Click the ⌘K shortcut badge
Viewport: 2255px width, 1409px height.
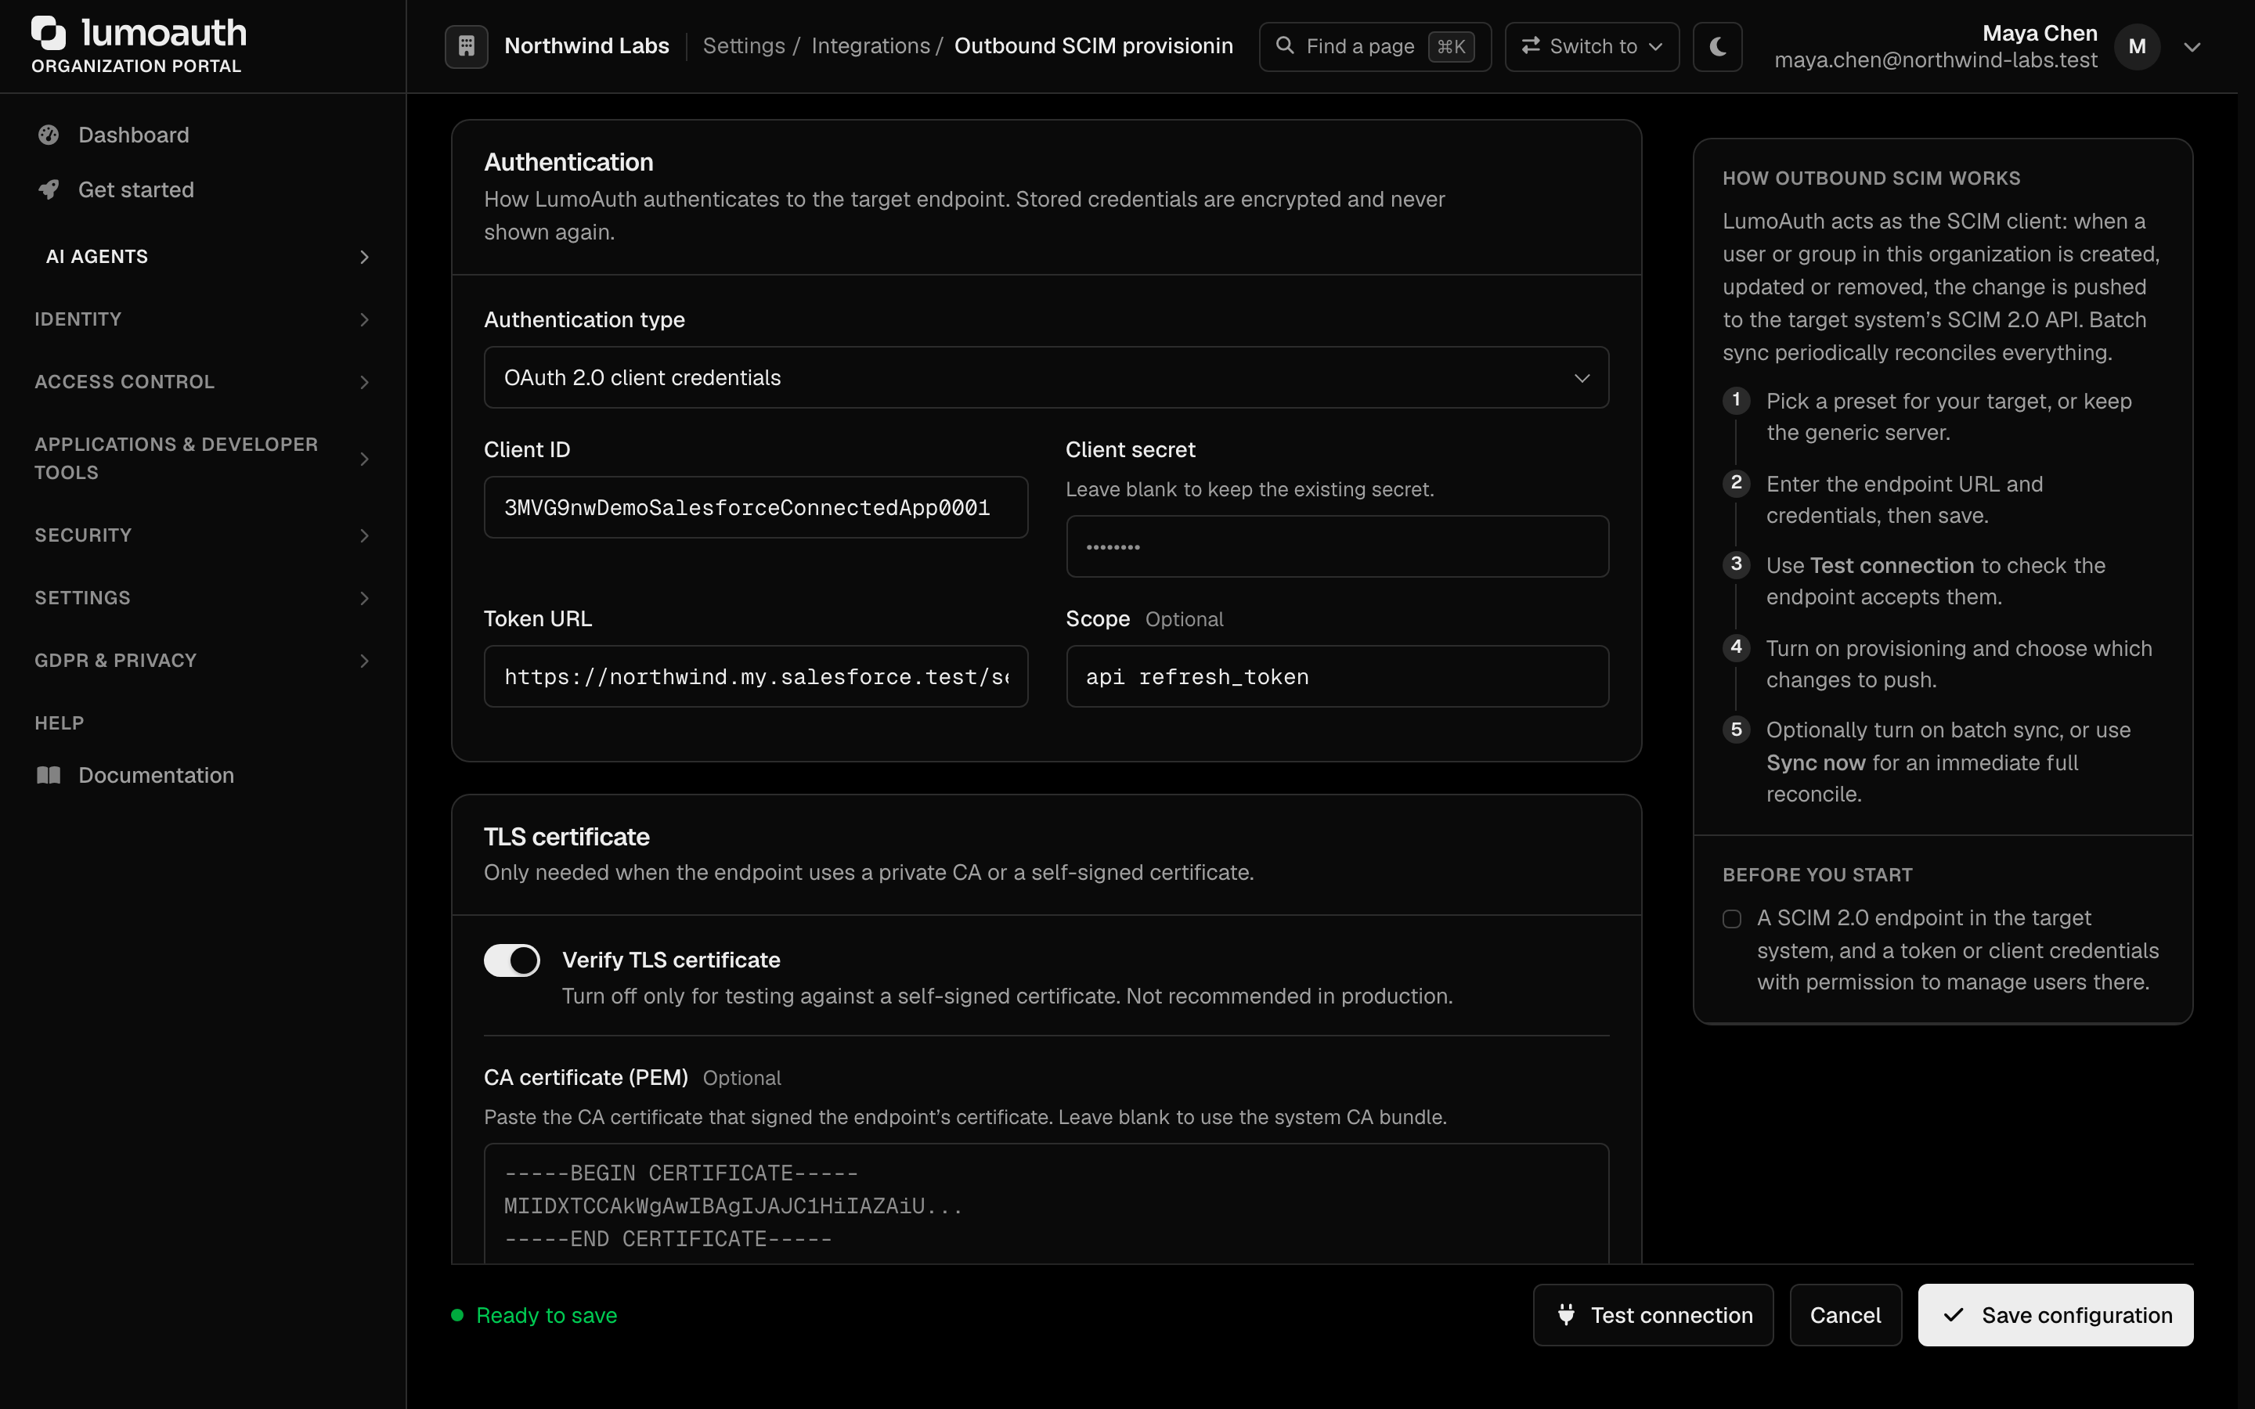click(1451, 45)
